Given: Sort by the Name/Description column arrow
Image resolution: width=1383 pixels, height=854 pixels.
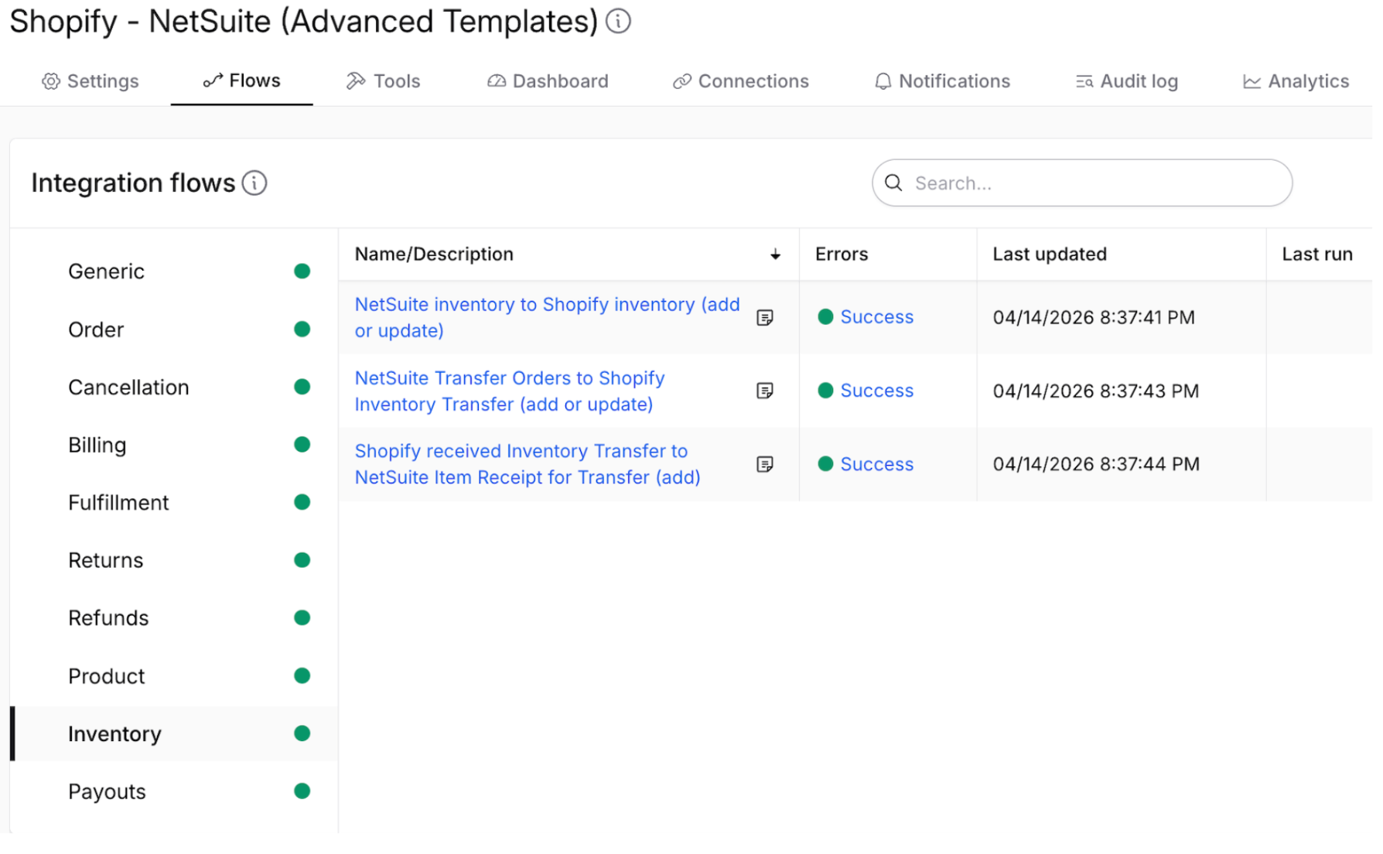Looking at the screenshot, I should [775, 254].
